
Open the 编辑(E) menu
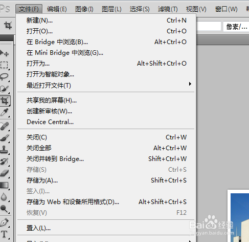pos(57,9)
